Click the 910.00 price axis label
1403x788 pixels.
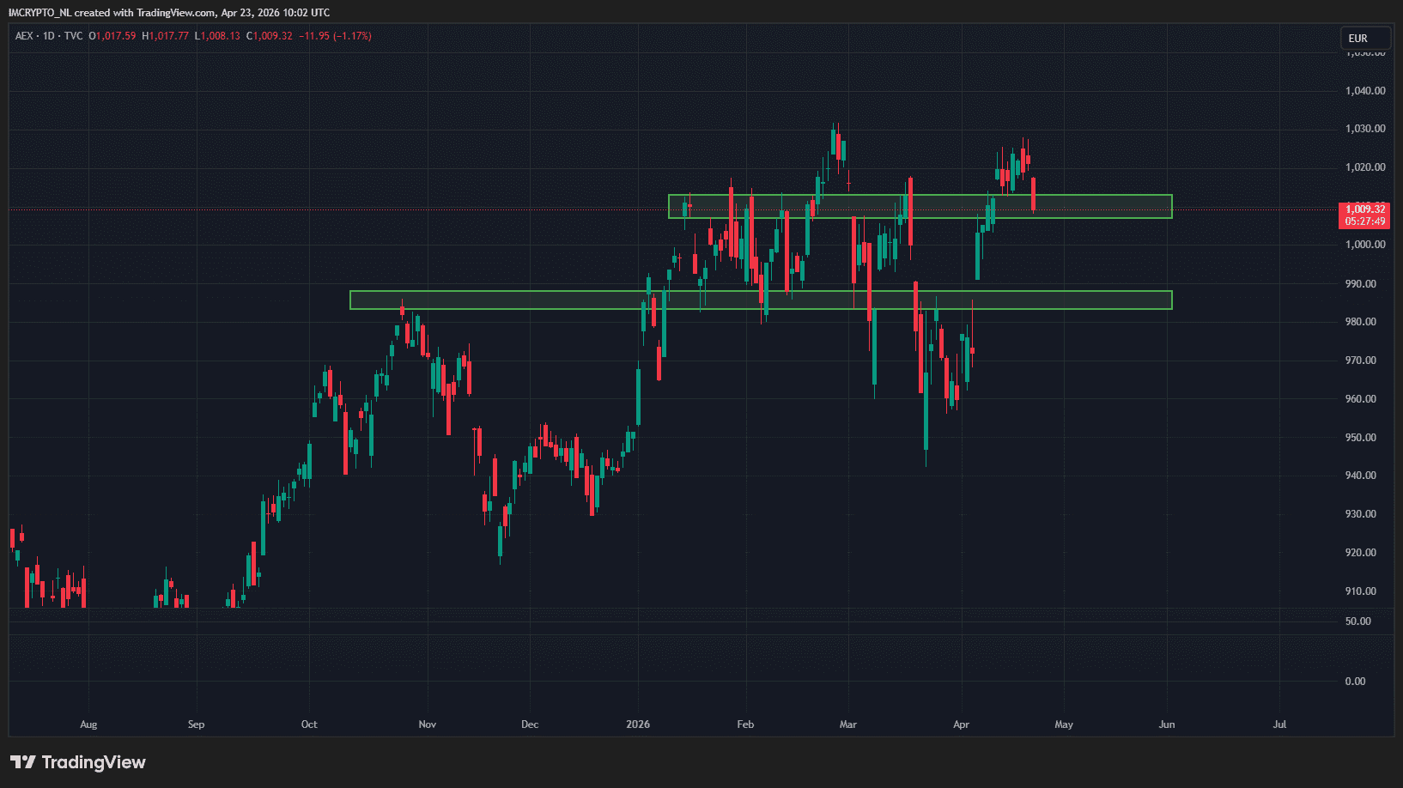(1360, 591)
